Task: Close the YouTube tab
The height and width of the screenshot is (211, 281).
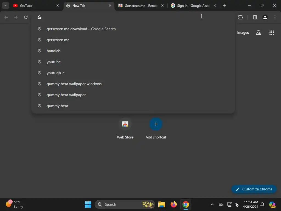Action: [58, 5]
